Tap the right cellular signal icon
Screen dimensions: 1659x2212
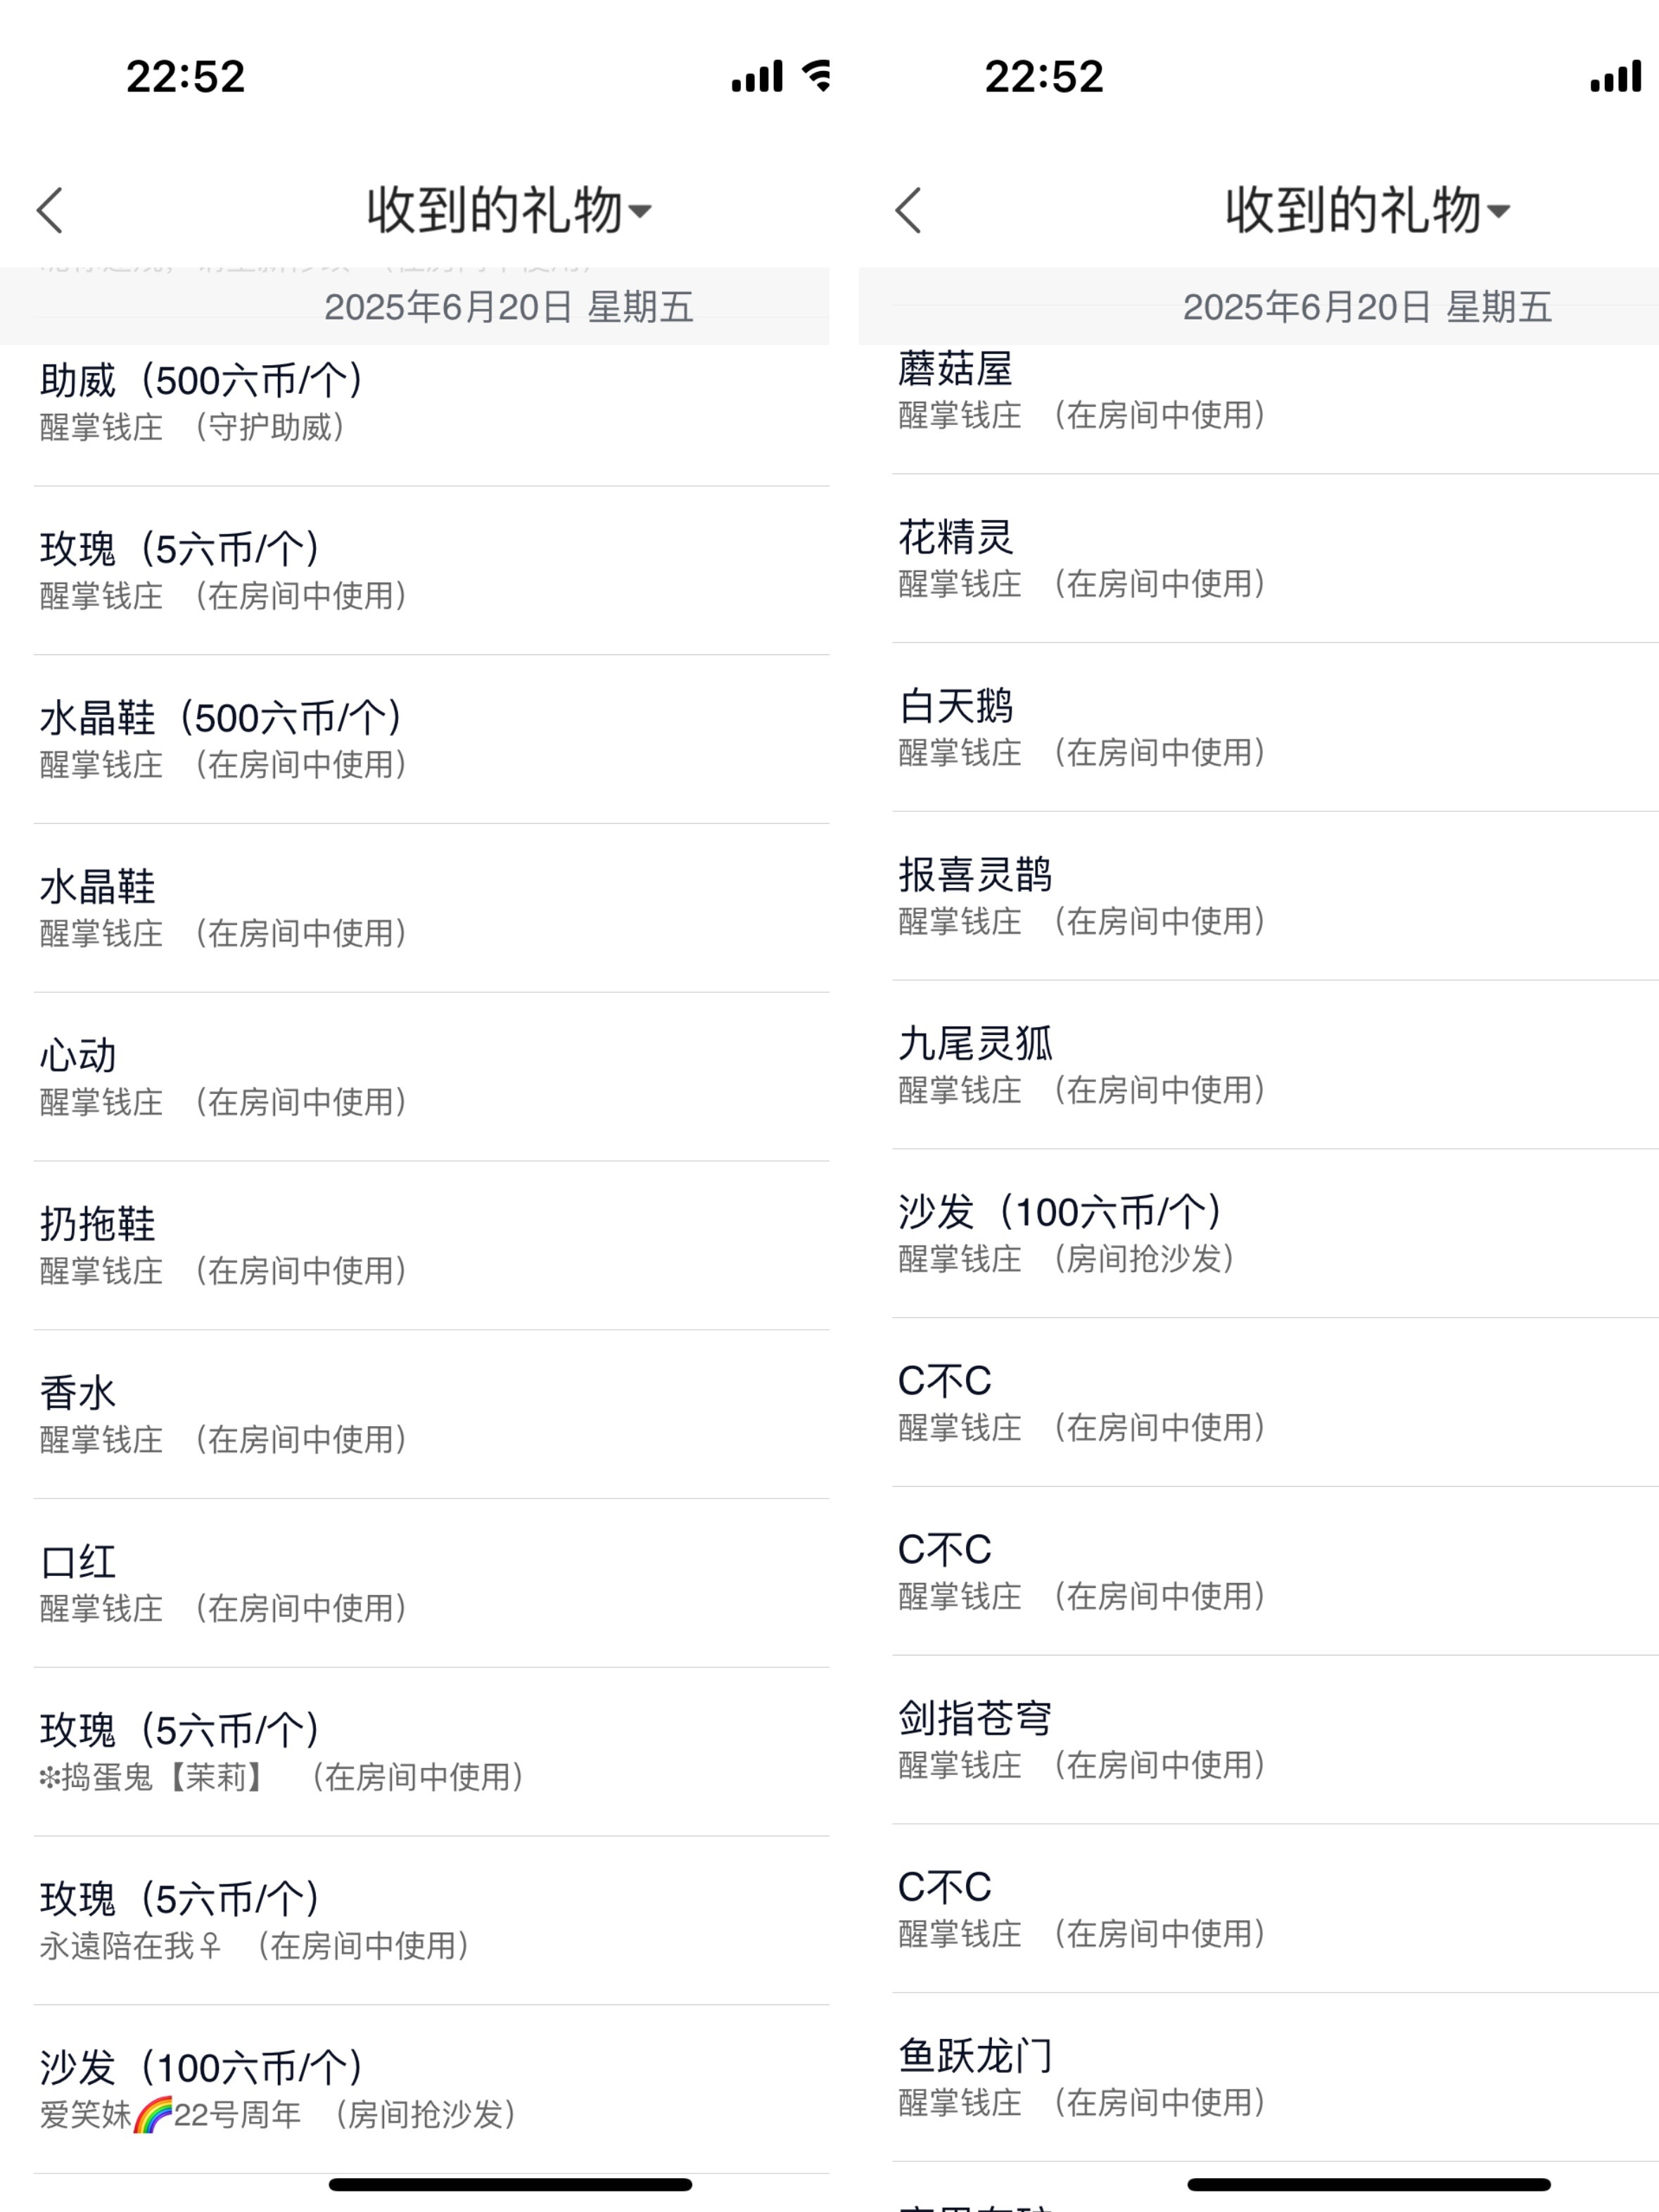pos(1615,76)
